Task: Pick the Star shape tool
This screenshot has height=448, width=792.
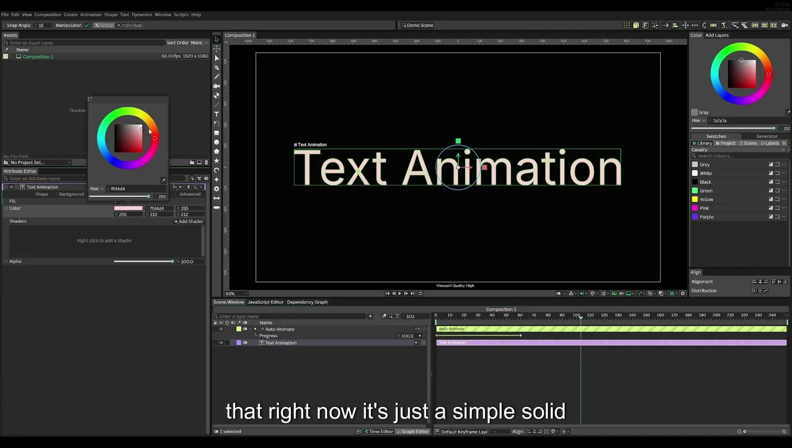Action: coord(217,161)
